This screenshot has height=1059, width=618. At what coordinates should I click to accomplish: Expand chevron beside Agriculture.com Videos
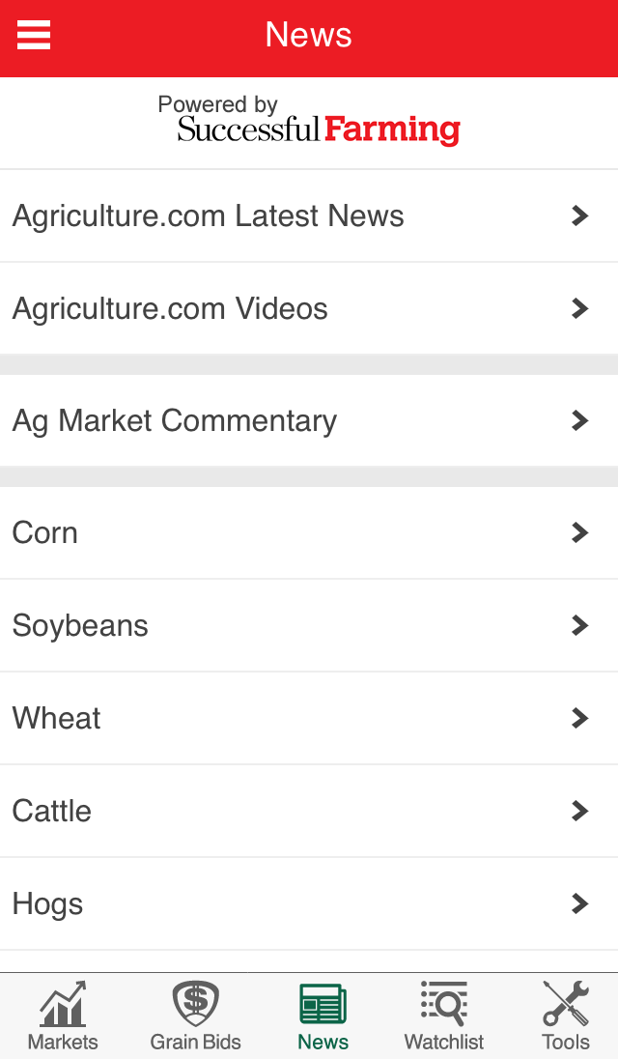pos(579,308)
